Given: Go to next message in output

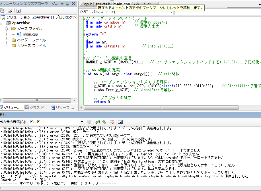Looking at the screenshot, I should [104, 122].
